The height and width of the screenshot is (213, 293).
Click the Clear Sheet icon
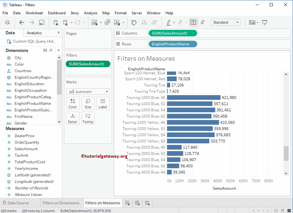[117, 22]
